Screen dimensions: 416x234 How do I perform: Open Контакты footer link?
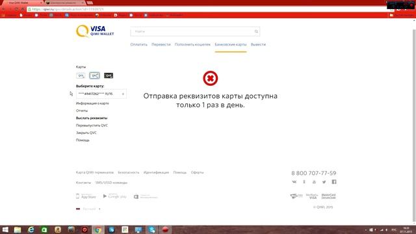pos(83,183)
